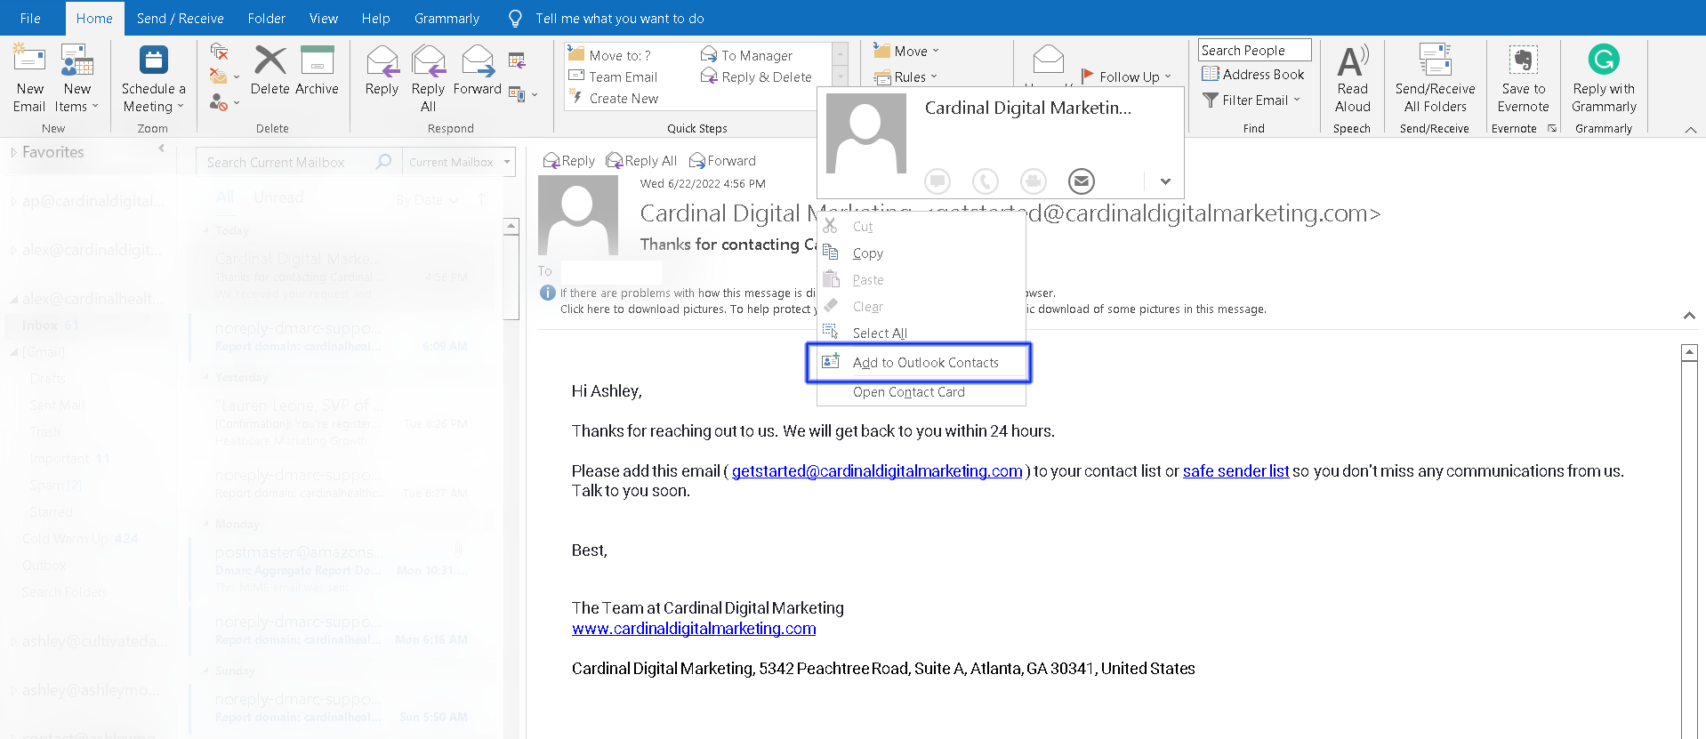Screen dimensions: 1706x739
Task: Click video call icon on contact card
Action: click(1033, 181)
